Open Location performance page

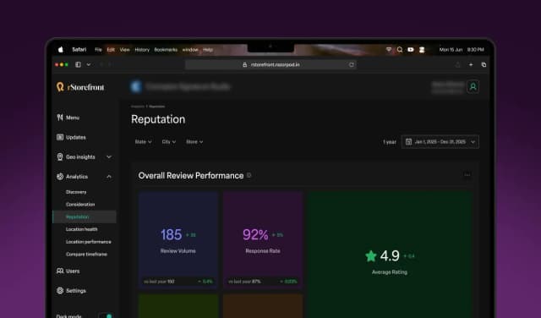pos(88,242)
